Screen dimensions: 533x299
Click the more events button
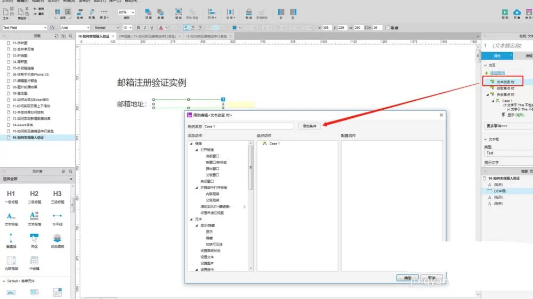(508, 126)
